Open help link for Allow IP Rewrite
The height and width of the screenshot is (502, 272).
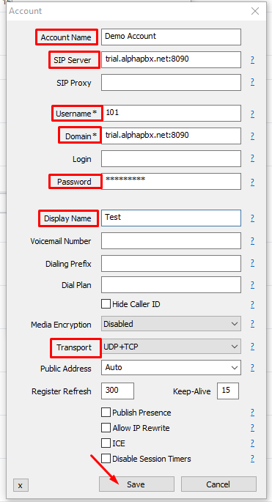coord(252,428)
